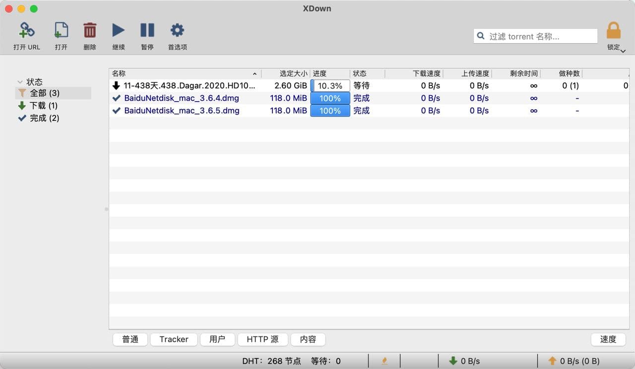
Task: Click inside the 过滤 torrent 名称 search field
Action: click(535, 36)
